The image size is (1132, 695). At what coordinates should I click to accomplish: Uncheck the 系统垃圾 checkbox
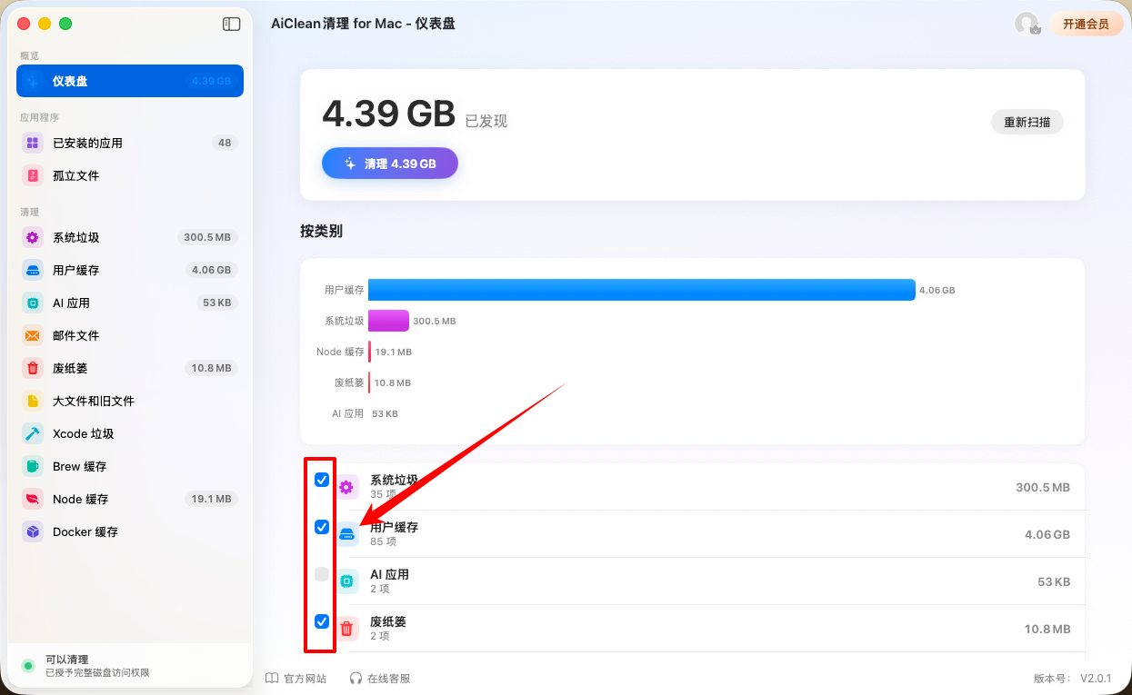(322, 480)
